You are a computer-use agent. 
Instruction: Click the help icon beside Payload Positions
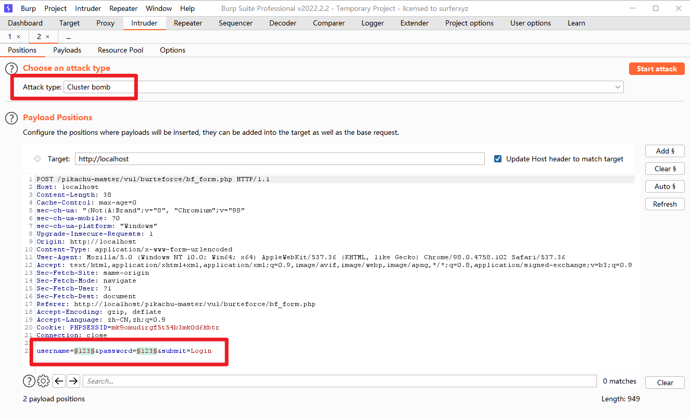[11, 118]
